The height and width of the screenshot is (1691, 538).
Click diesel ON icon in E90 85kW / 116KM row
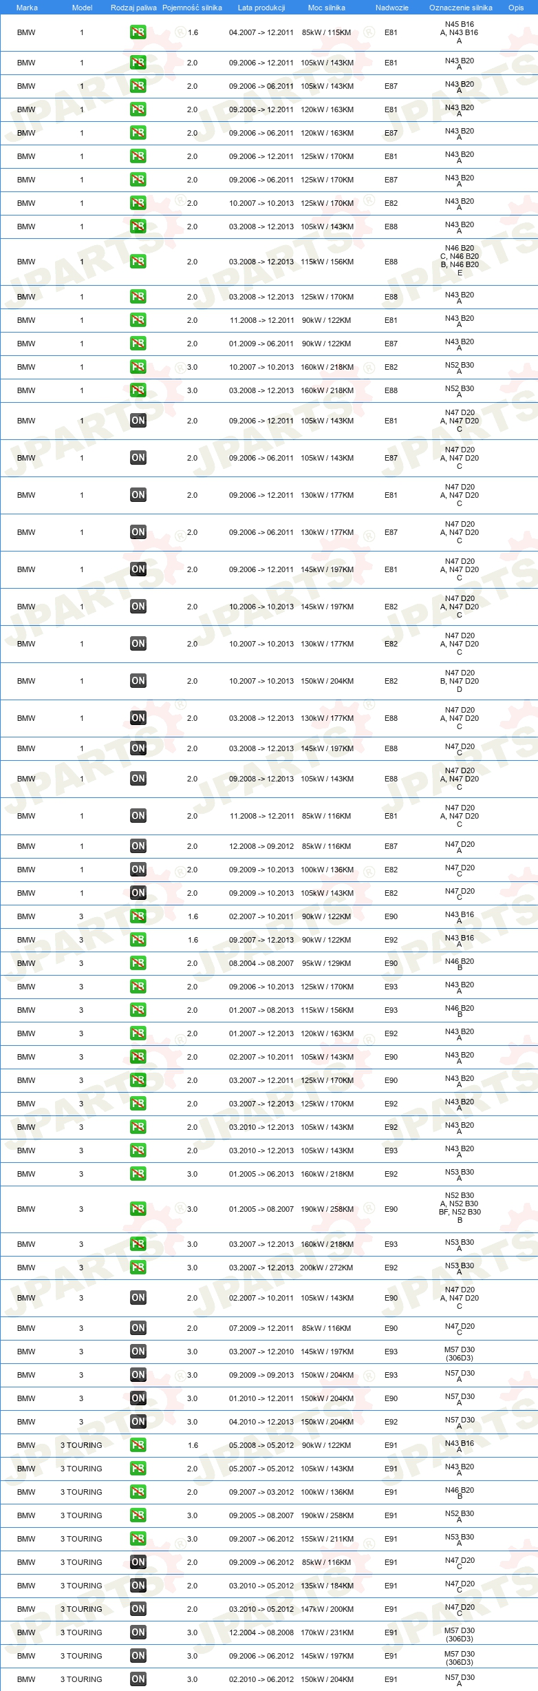[138, 1328]
